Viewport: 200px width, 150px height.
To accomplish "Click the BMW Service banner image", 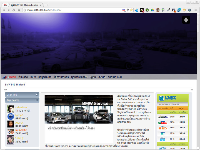I will 79,109.
